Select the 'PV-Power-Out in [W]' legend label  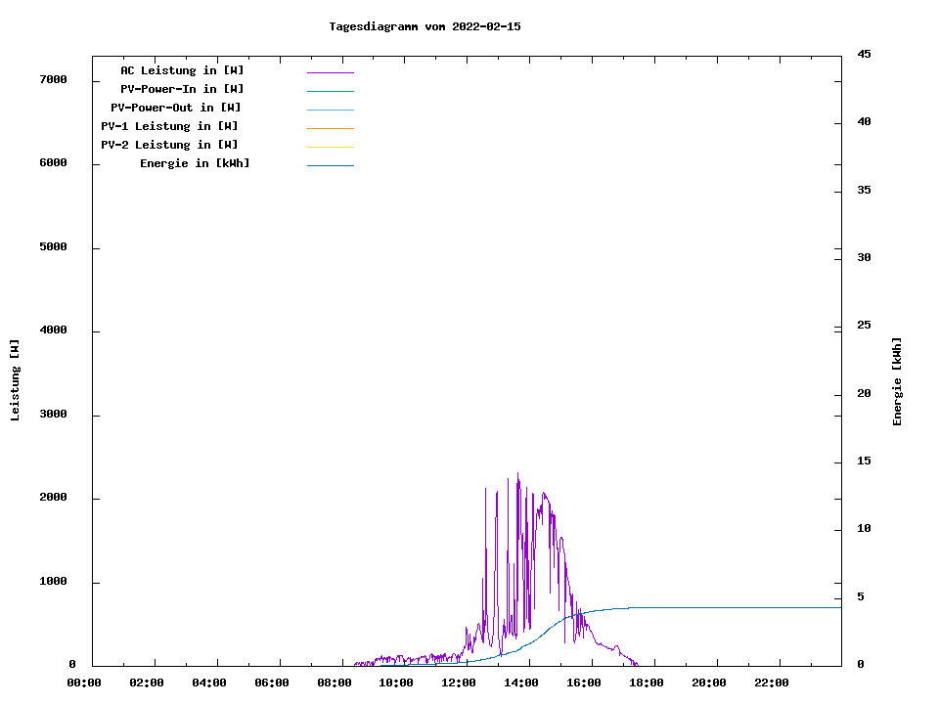pos(176,108)
